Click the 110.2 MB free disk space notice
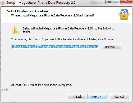 pos(42,85)
